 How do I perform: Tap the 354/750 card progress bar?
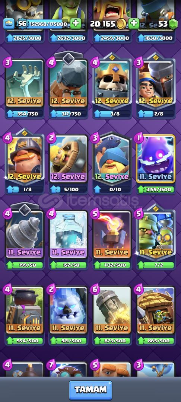coord(25,114)
